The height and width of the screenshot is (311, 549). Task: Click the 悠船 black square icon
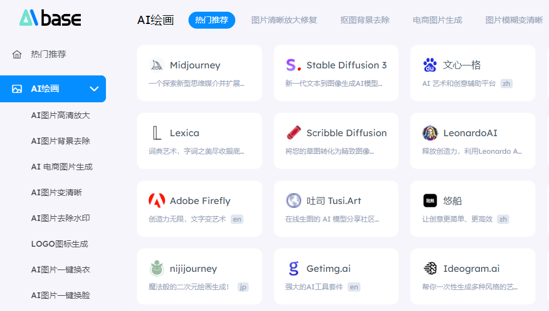point(430,201)
